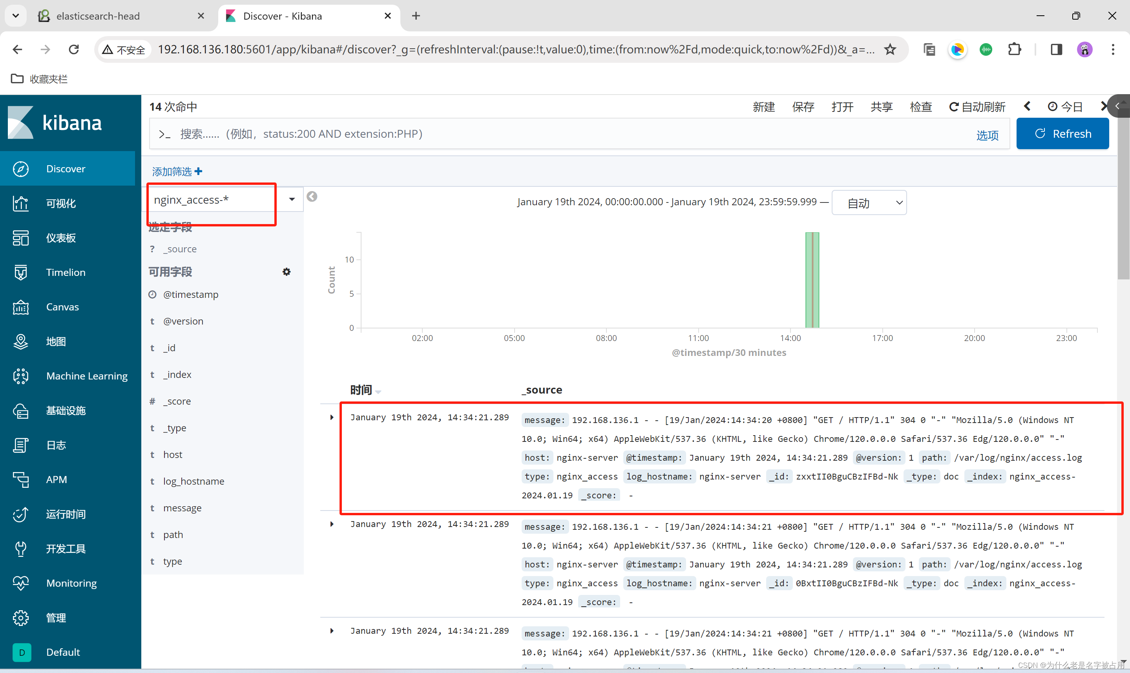Click the Canvas icon in sidebar
The height and width of the screenshot is (673, 1130).
pyautogui.click(x=20, y=307)
